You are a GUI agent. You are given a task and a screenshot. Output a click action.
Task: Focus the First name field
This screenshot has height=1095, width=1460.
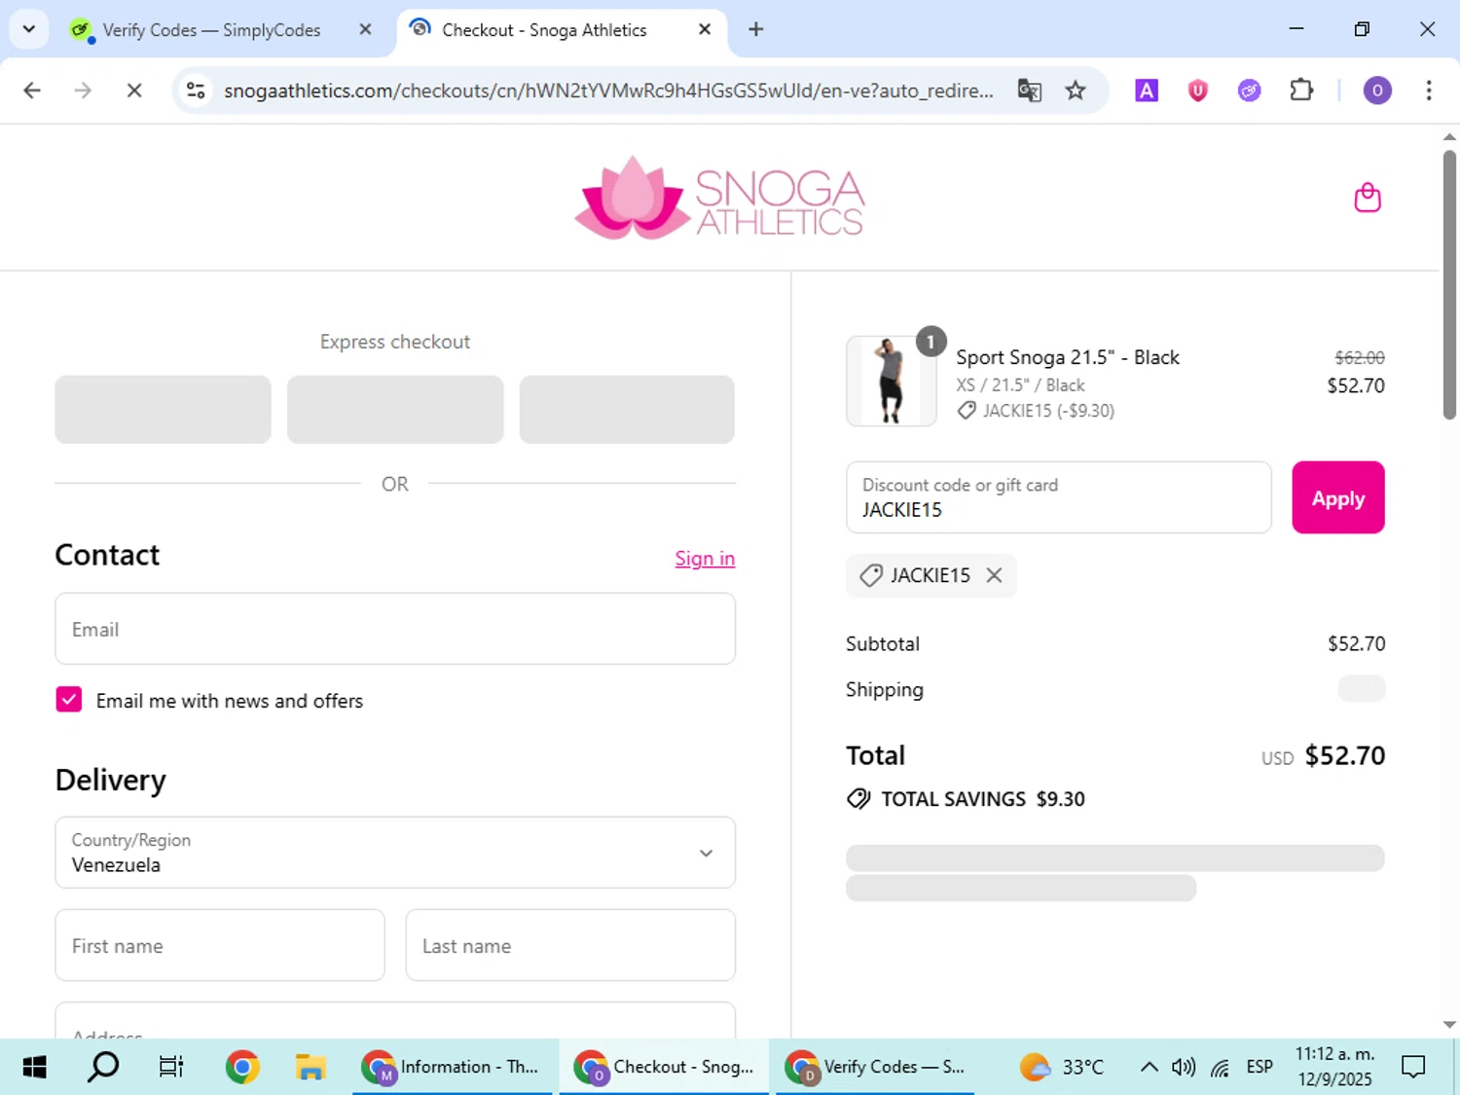(220, 945)
